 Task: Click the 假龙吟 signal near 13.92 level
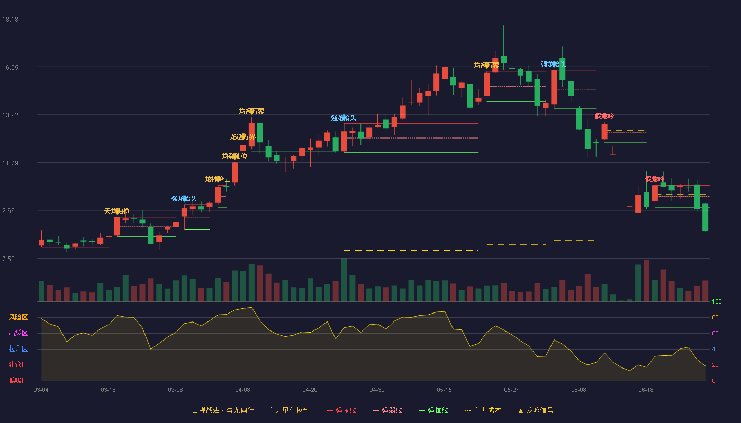pos(604,116)
